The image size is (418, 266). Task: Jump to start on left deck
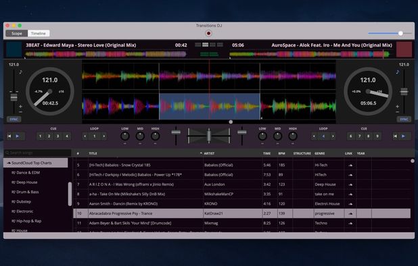pyautogui.click(x=9, y=136)
